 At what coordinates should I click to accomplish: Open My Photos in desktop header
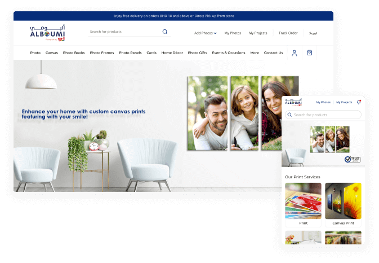[233, 33]
